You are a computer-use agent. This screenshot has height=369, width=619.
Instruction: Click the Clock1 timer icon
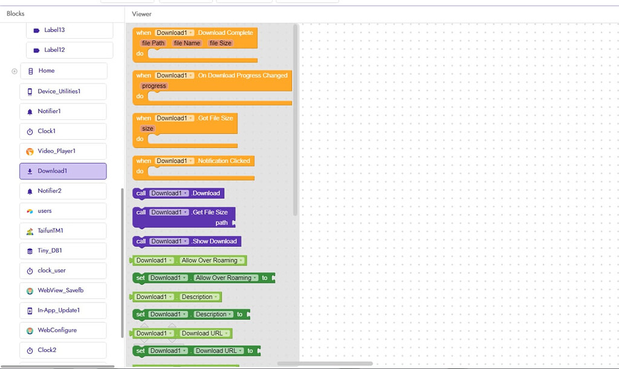pyautogui.click(x=30, y=131)
